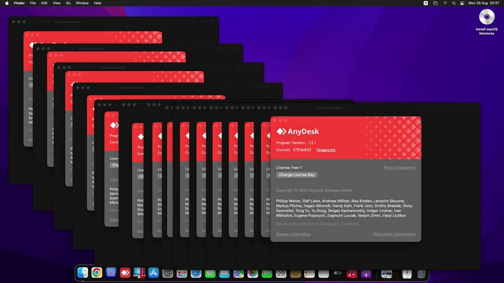Open the Privacy Statement link
Image resolution: width=504 pixels, height=283 pixels.
click(400, 168)
